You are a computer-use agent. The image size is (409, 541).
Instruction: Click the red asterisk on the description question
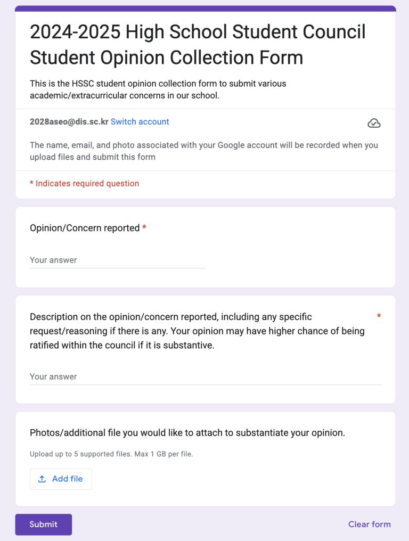379,316
